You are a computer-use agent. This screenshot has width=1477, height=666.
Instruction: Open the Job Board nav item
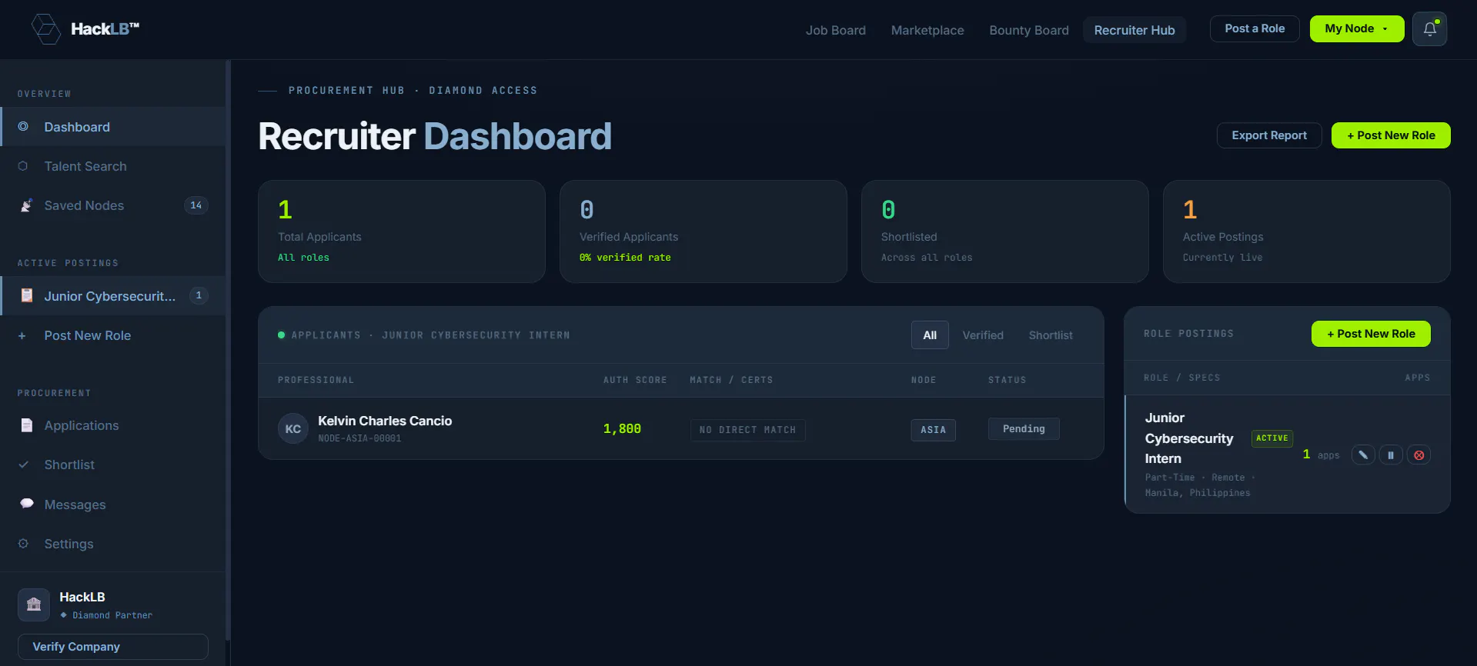(835, 30)
